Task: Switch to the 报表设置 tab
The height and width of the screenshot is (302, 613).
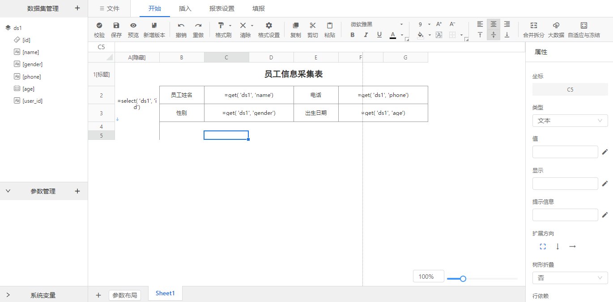Action: (x=222, y=8)
